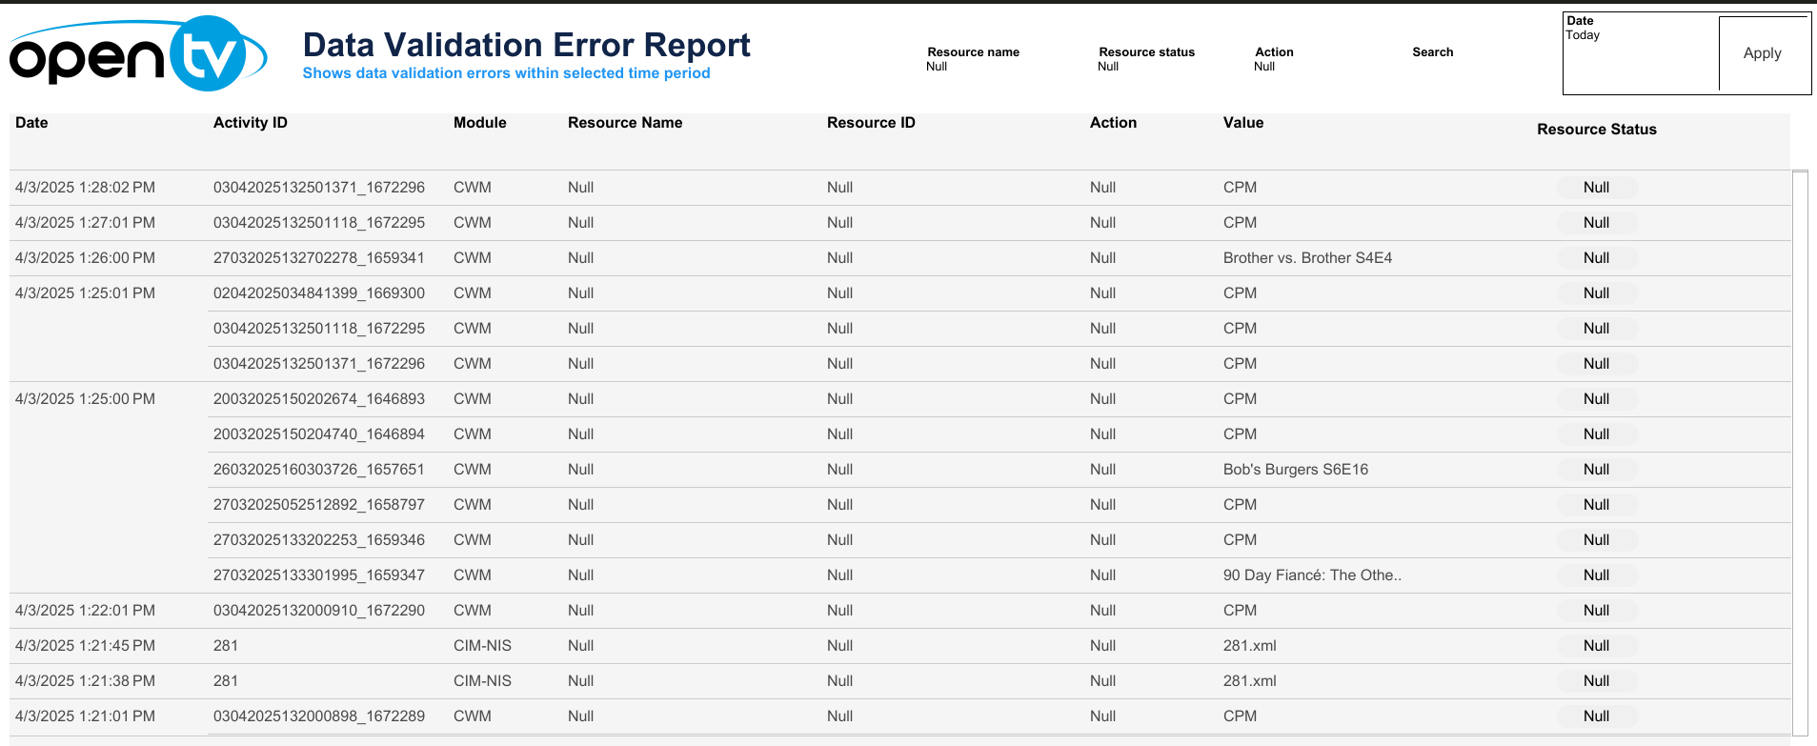This screenshot has height=746, width=1817.
Task: Select activity ID 03042025132000910_1672290
Action: click(318, 611)
